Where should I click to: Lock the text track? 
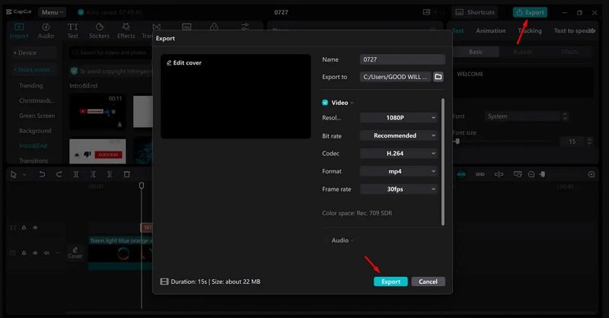24,227
